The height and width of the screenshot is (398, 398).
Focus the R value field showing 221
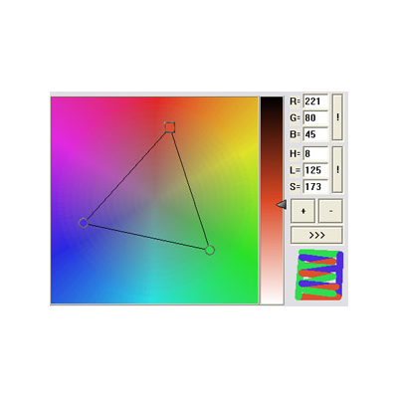click(315, 101)
